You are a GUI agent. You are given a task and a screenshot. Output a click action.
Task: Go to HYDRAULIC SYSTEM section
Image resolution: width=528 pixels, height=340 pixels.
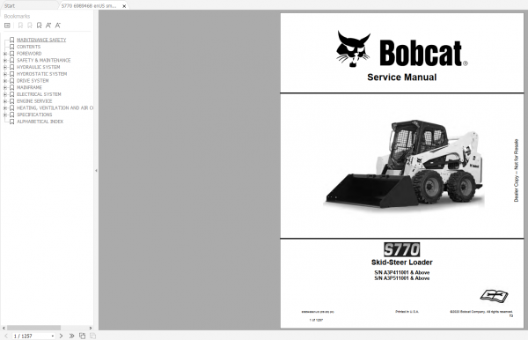[x=39, y=67]
